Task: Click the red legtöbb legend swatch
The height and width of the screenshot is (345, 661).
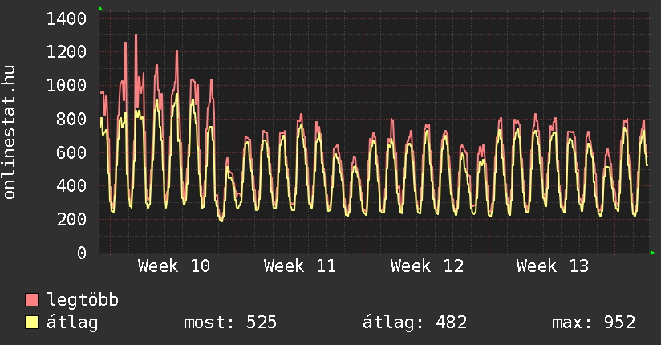Action: point(32,301)
